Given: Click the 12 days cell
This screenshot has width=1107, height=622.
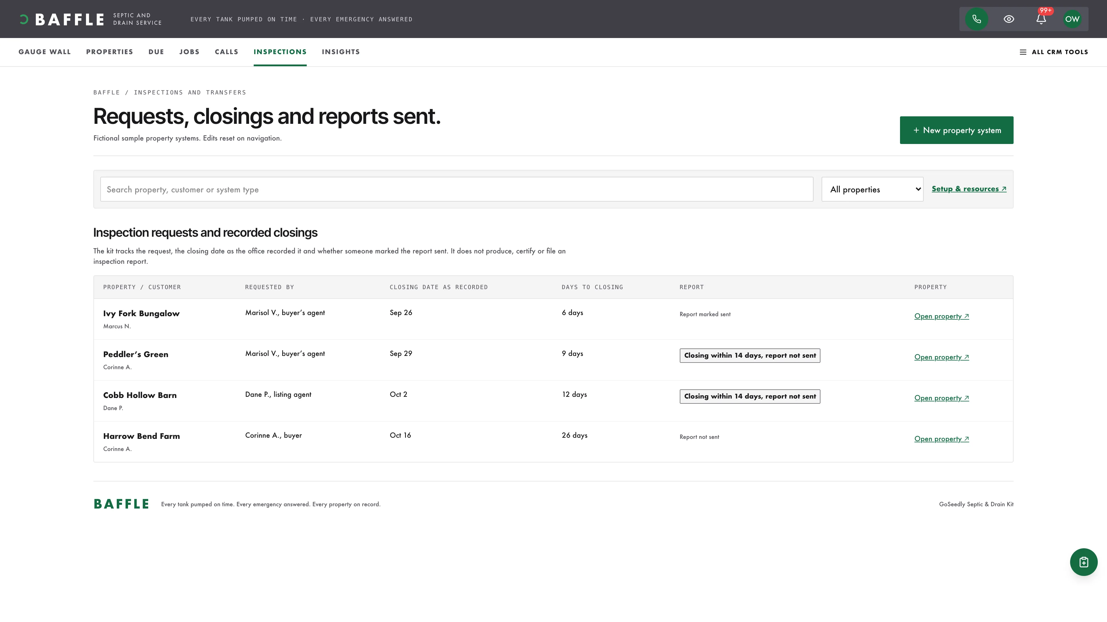Looking at the screenshot, I should (574, 395).
